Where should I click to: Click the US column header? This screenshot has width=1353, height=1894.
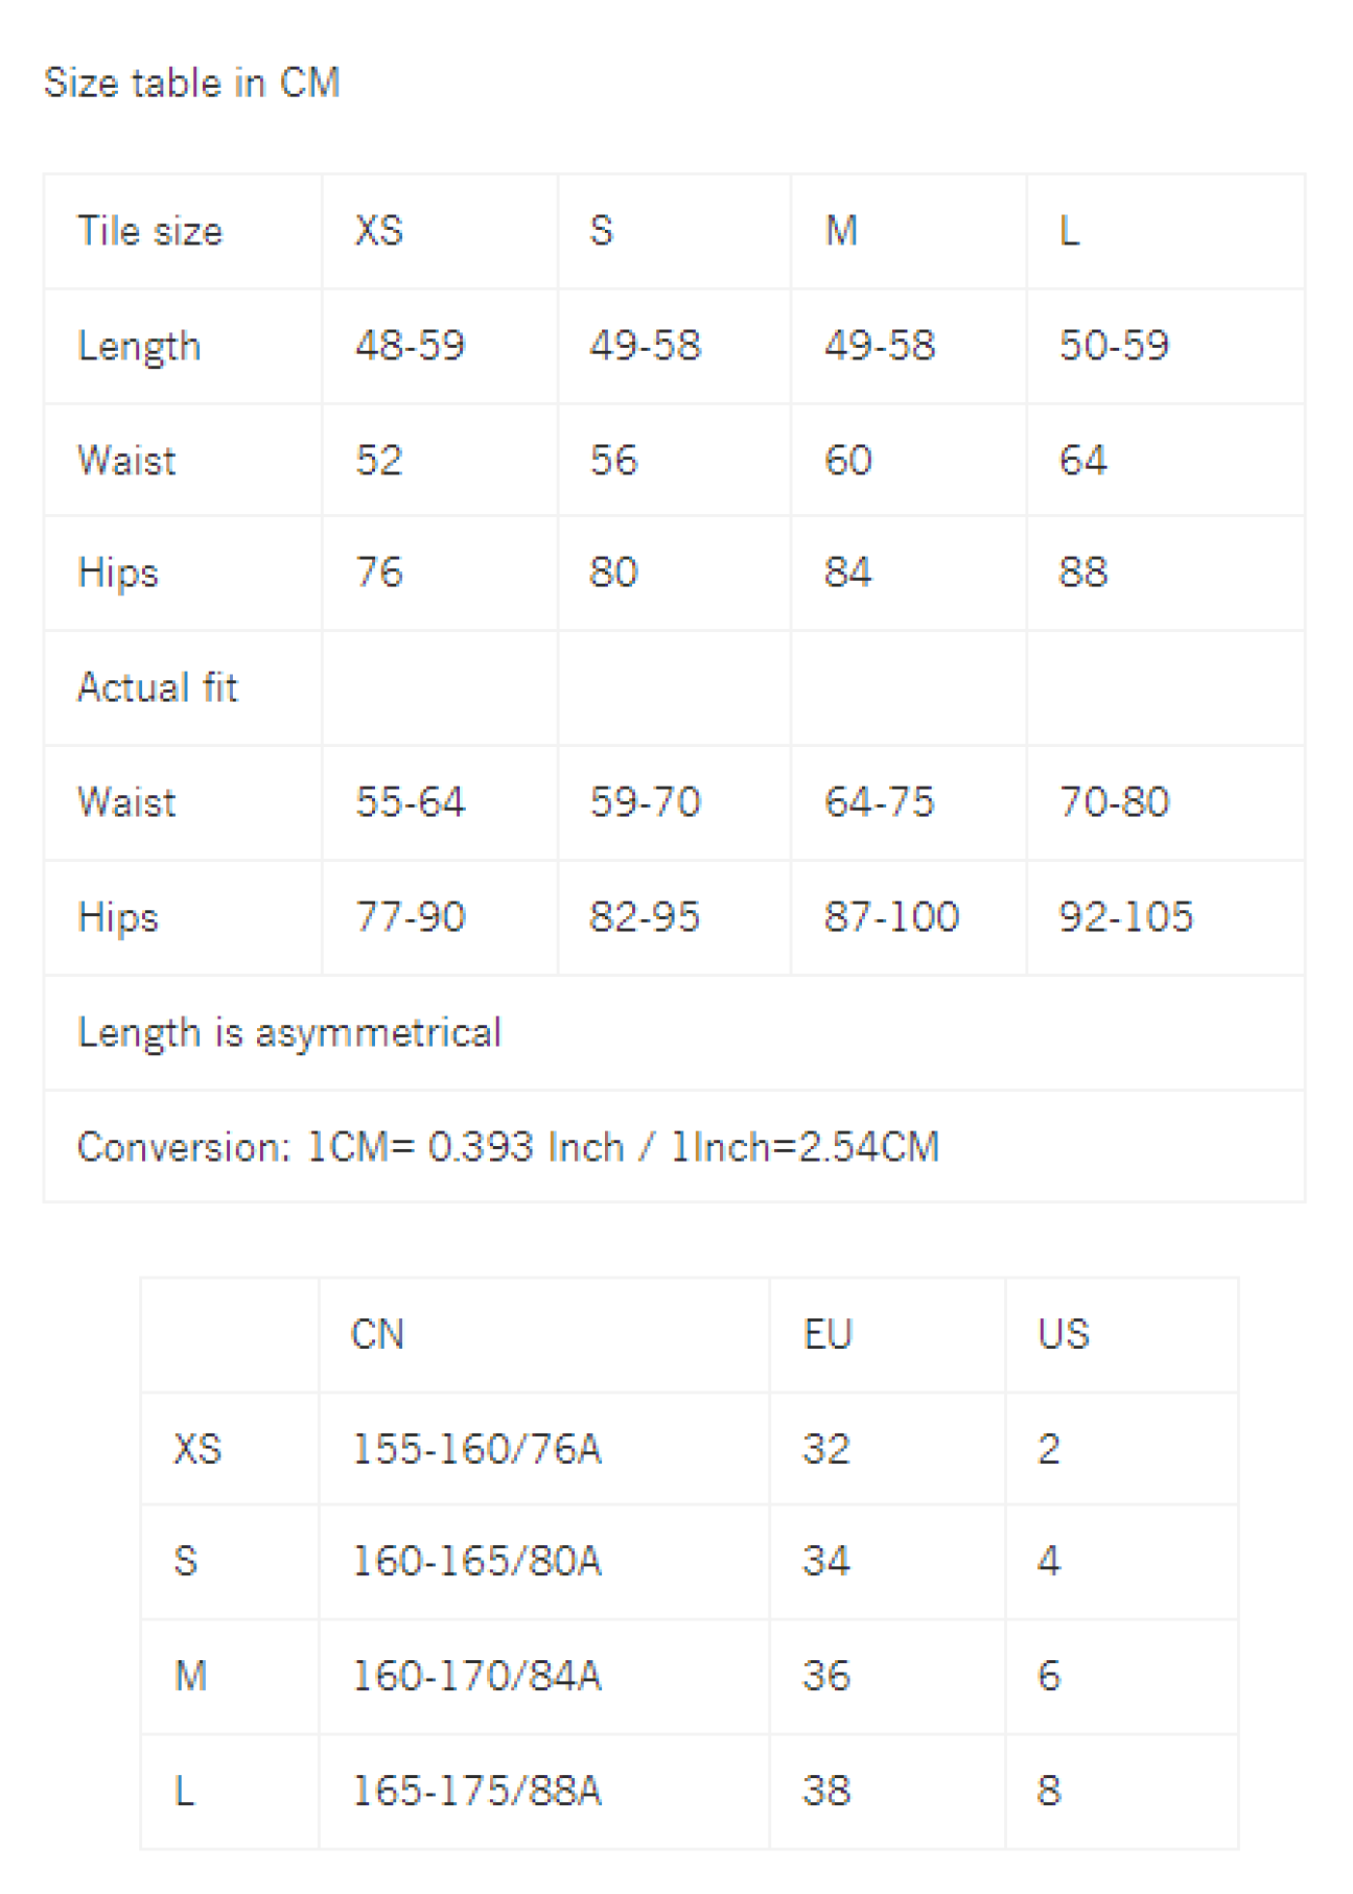(1063, 1334)
